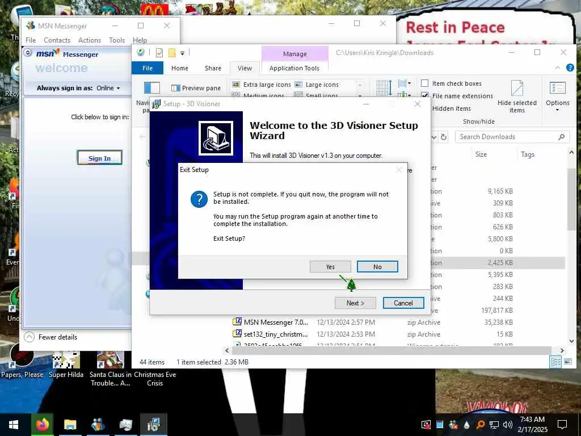
Task: Click No in the Exit Setup dialog
Action: coord(377,267)
